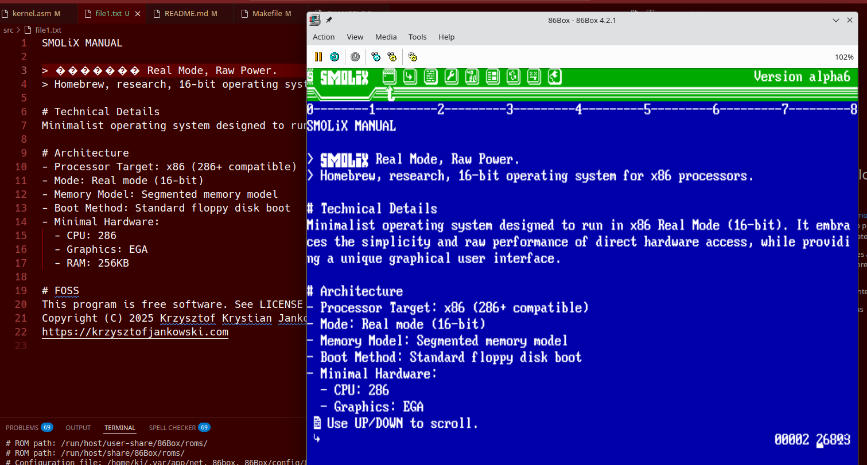Switch to Makefile editor tab
The height and width of the screenshot is (465, 867).
click(x=271, y=13)
